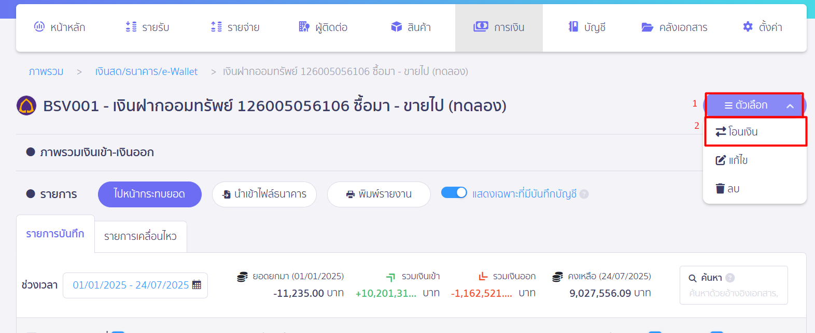Viewport: 815px width, 333px height.
Task: Click the +10,201,31... total inflow amount
Action: [x=386, y=293]
